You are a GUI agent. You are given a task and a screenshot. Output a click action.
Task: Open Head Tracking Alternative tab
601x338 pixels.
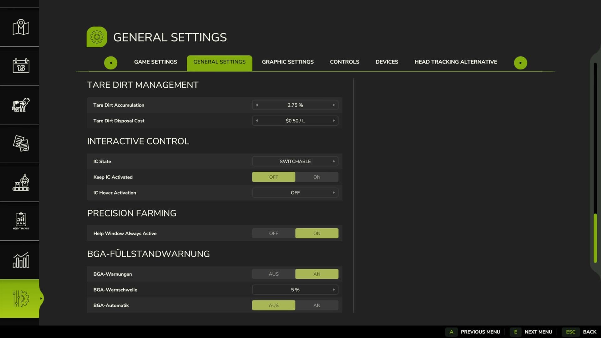pyautogui.click(x=455, y=62)
